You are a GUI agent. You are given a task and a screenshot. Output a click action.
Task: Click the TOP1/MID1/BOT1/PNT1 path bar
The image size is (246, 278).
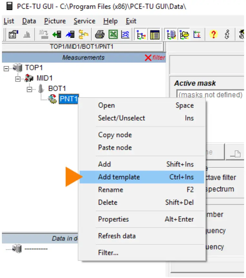pos(83,47)
